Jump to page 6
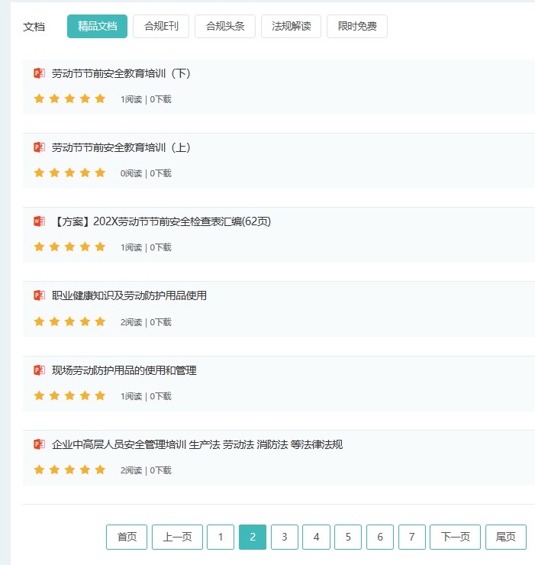 pos(380,537)
